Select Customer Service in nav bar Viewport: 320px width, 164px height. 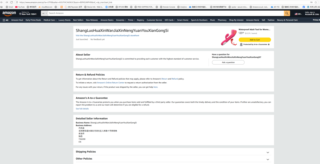[x=154, y=20]
